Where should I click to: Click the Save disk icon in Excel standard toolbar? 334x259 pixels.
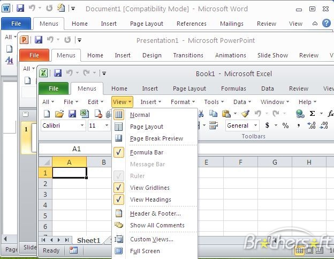coord(72,114)
